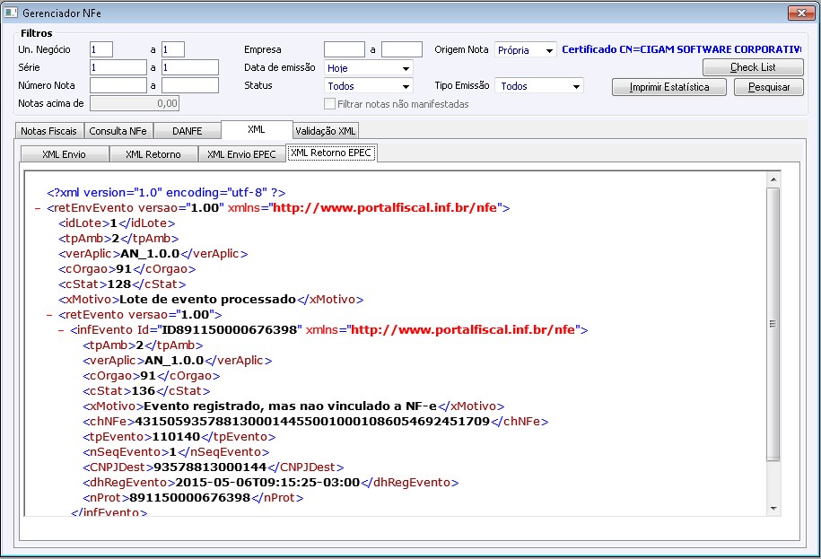The height and width of the screenshot is (559, 821).
Task: Open the Data de emissão dropdown
Action: tap(406, 68)
